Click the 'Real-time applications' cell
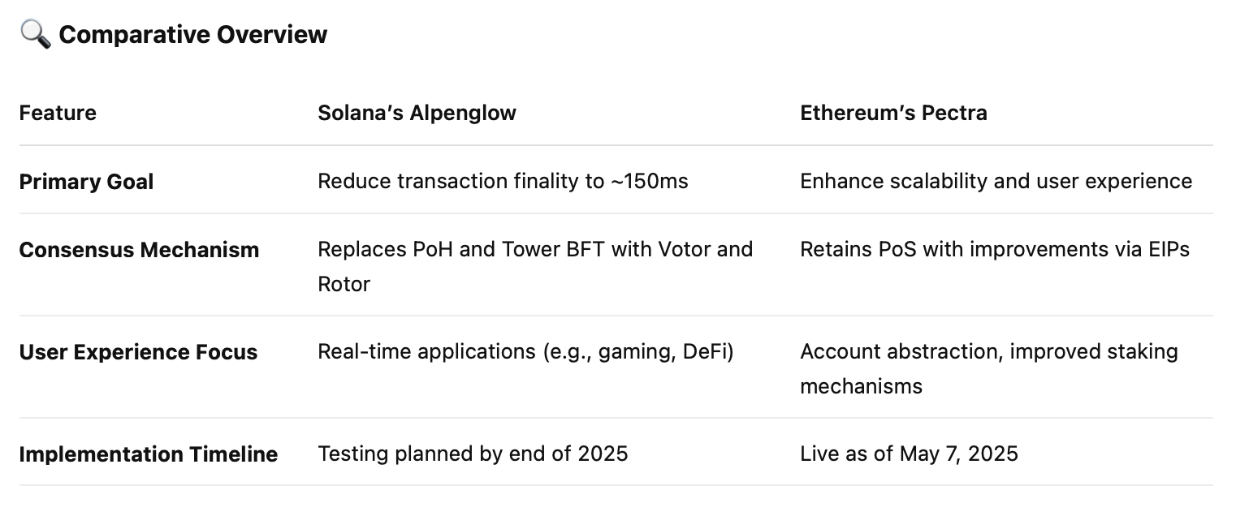This screenshot has width=1236, height=516. point(525,352)
